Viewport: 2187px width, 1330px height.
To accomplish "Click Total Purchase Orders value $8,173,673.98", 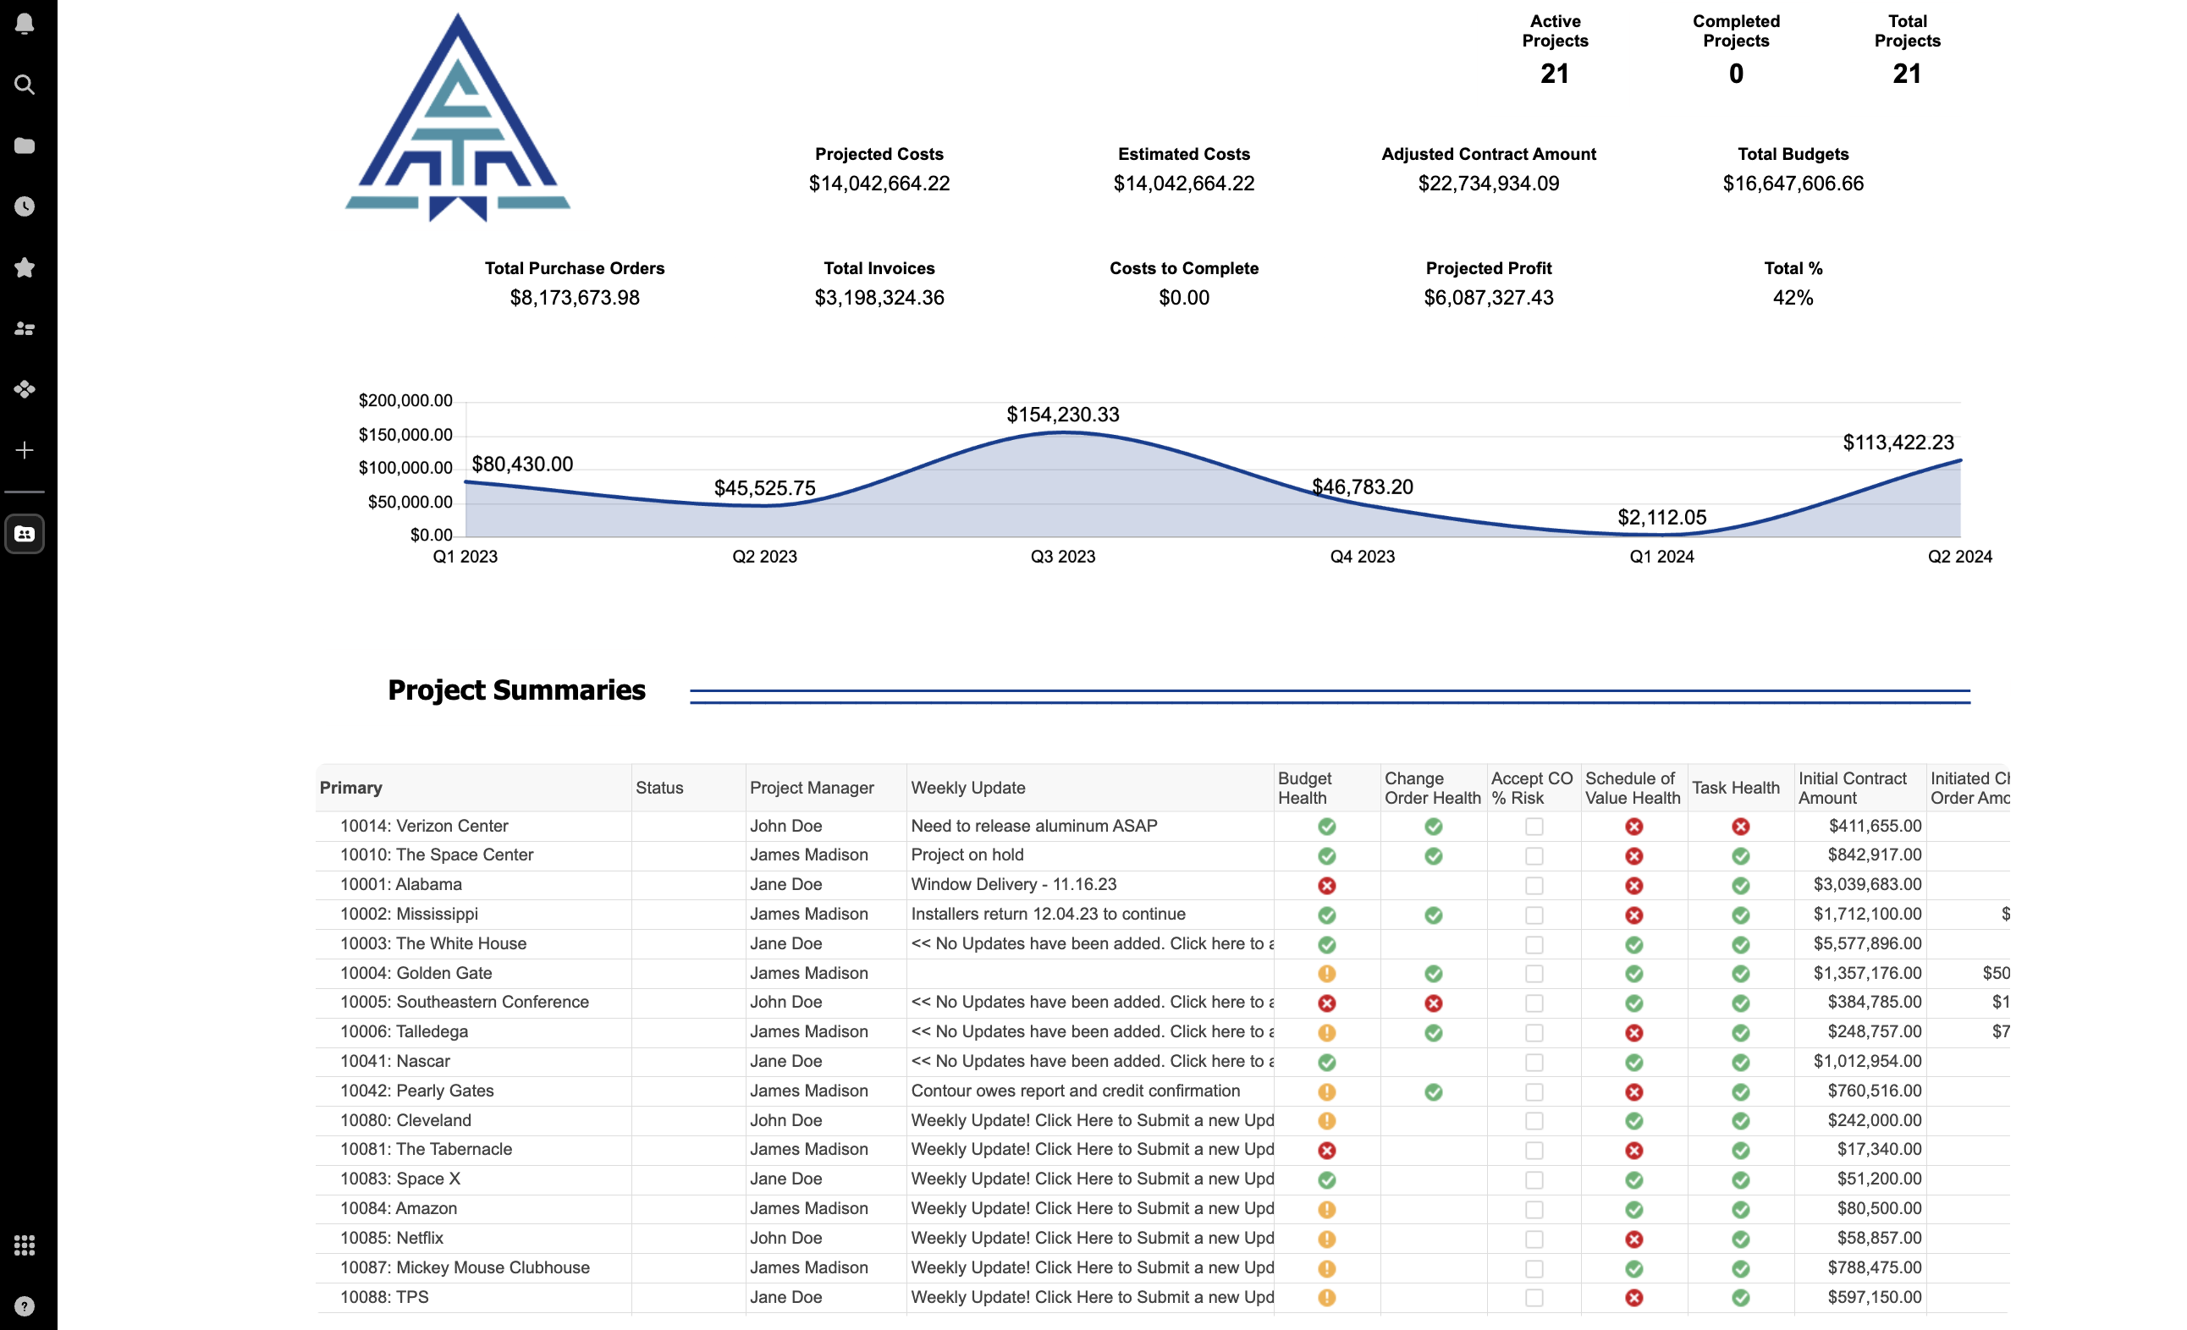I will 575,298.
